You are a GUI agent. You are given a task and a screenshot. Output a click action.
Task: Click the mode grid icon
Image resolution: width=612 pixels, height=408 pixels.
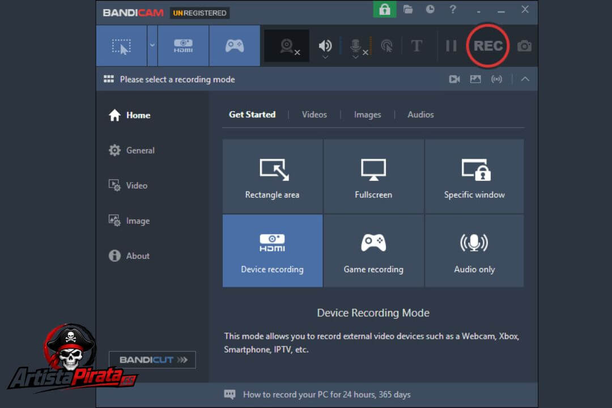coord(108,79)
